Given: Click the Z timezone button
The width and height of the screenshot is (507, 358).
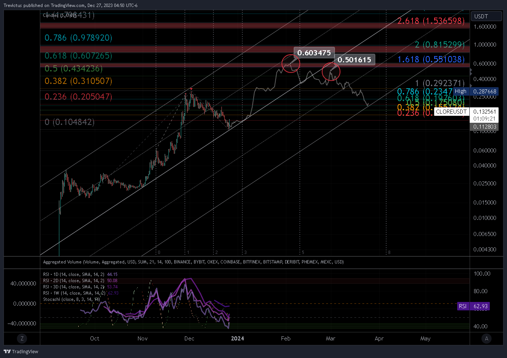Looking at the screenshot, I should [22, 339].
